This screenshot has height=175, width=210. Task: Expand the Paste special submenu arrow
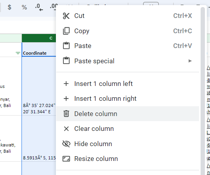pos(190,61)
